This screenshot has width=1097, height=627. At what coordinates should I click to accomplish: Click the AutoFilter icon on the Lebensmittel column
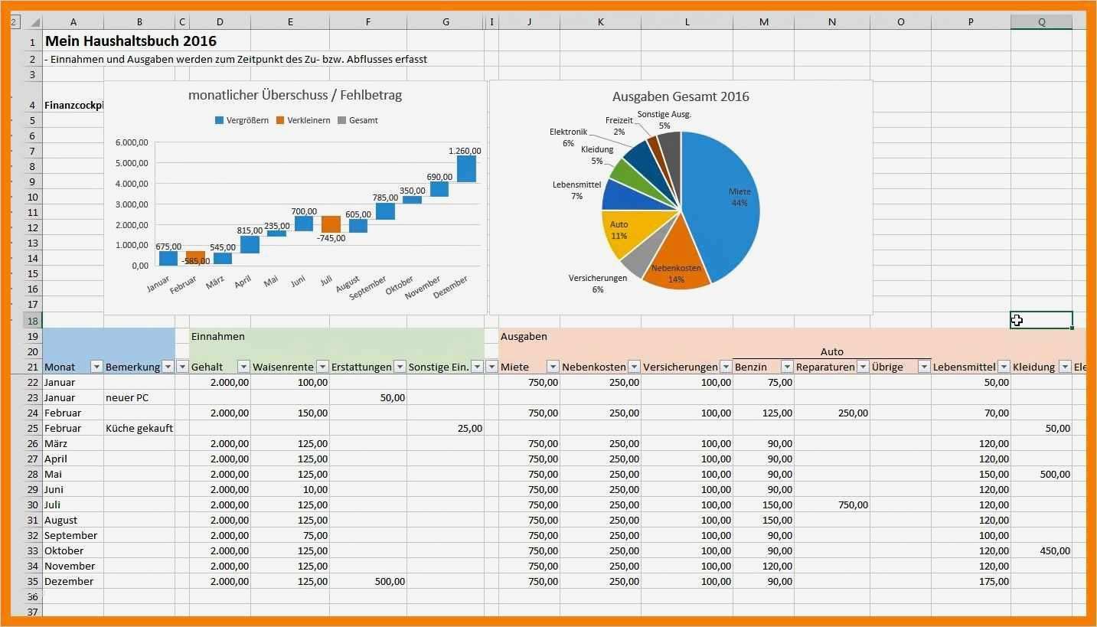point(1006,367)
